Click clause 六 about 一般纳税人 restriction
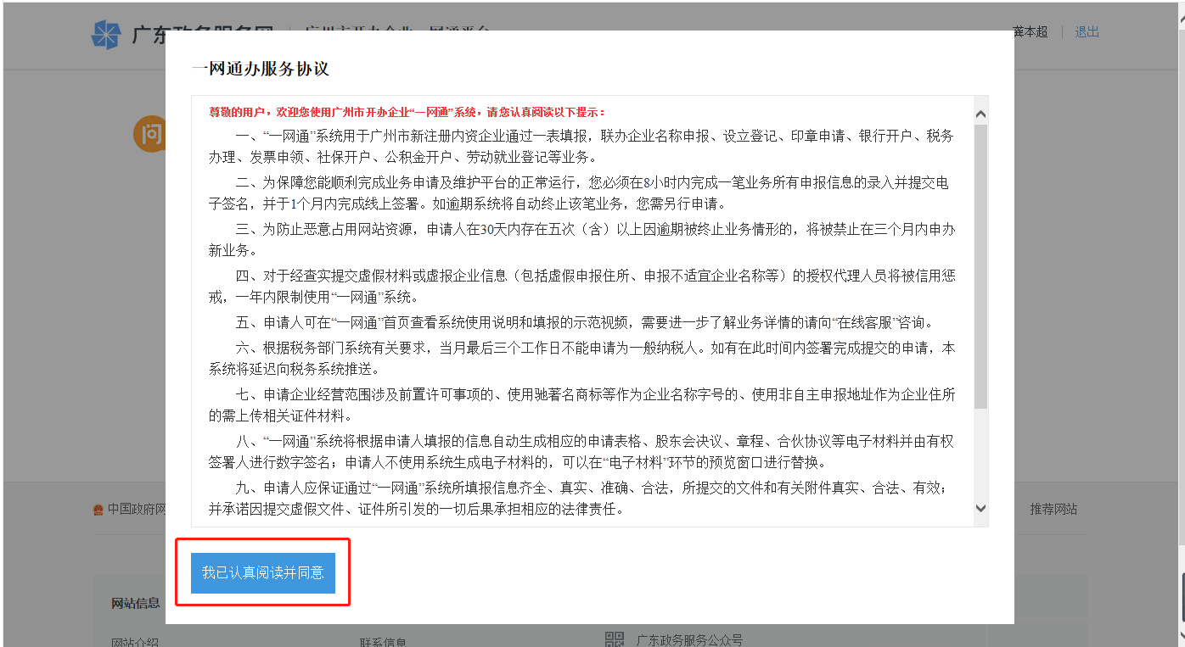This screenshot has height=647, width=1185. tap(581, 359)
